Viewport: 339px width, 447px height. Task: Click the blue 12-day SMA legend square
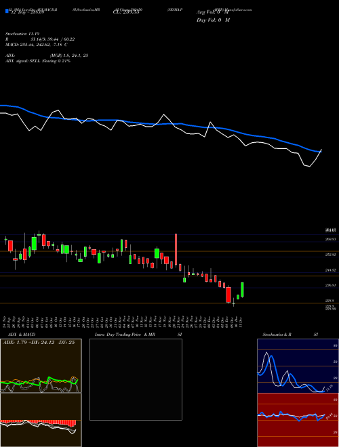click(7, 12)
